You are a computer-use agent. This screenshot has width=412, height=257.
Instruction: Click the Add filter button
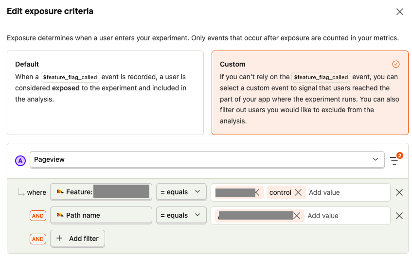(77, 239)
